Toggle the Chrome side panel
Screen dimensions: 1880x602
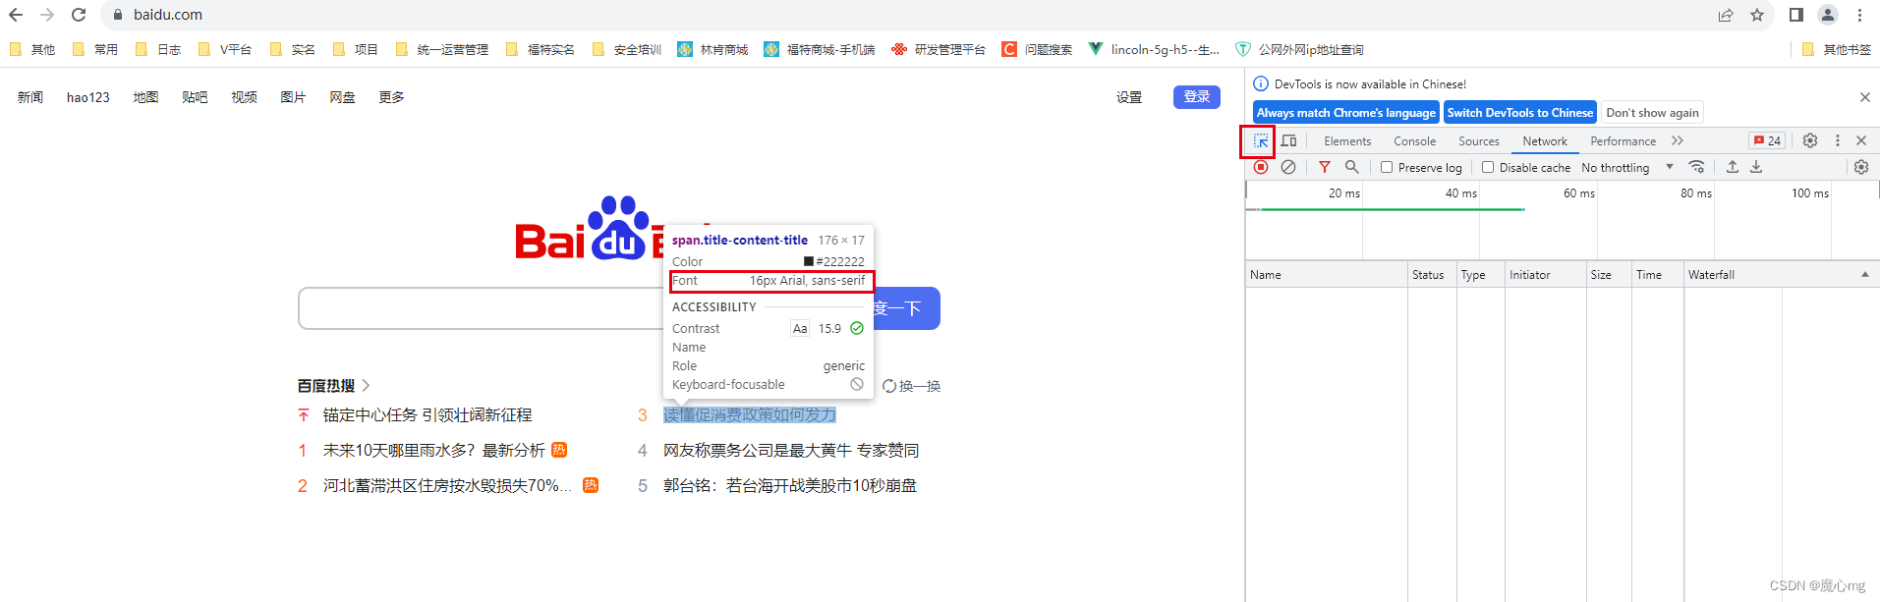(1796, 15)
